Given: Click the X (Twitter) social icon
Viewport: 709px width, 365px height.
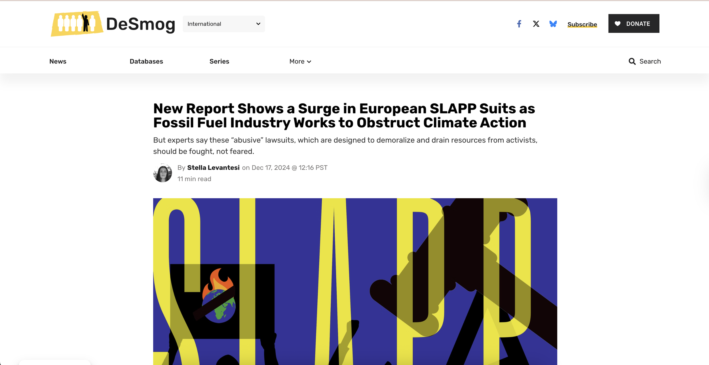Looking at the screenshot, I should click(536, 24).
